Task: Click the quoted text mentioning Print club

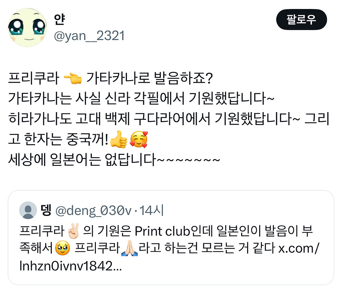Action: pos(169,248)
